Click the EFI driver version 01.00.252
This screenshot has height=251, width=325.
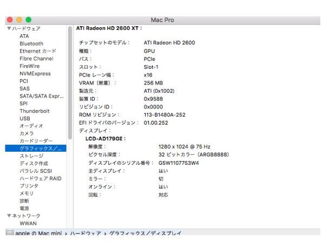(x=156, y=123)
